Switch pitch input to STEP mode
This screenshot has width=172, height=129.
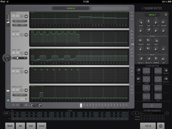tap(16, 25)
